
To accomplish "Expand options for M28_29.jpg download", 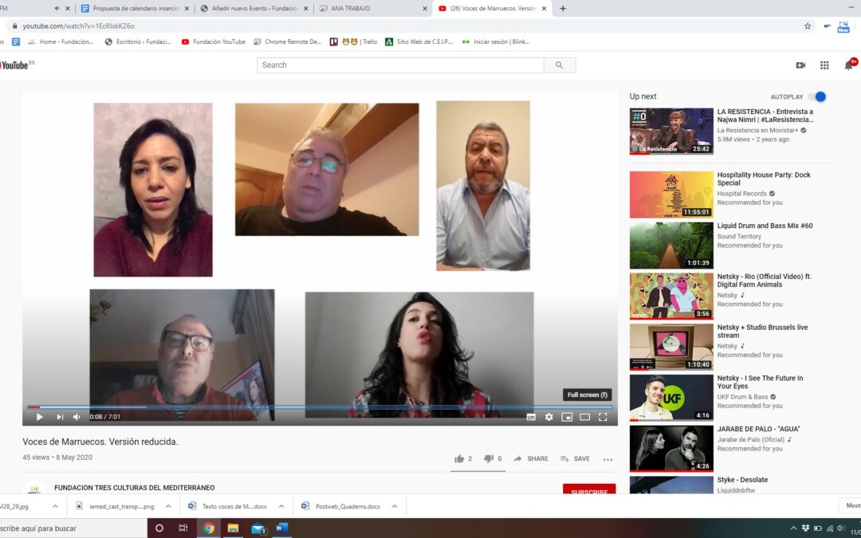I will point(55,506).
